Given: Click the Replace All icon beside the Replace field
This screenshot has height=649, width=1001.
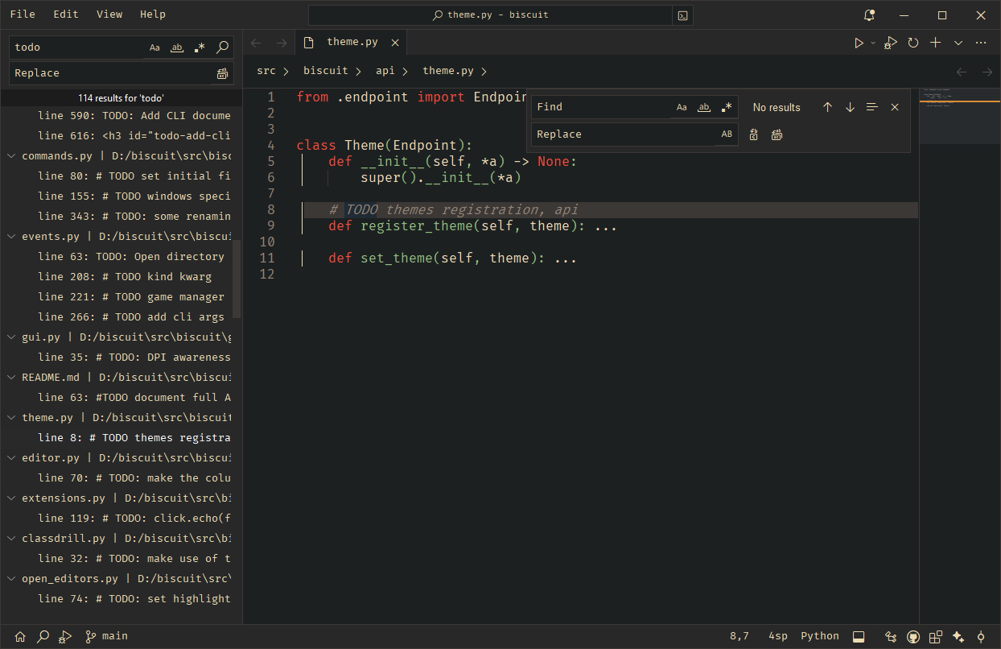Looking at the screenshot, I should (776, 134).
